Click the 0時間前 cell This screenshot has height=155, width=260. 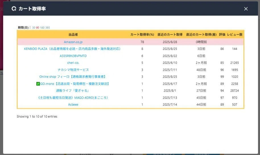pyautogui.click(x=201, y=42)
